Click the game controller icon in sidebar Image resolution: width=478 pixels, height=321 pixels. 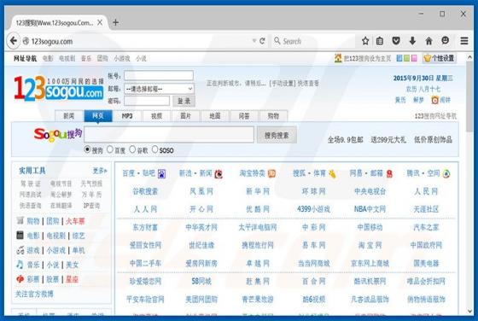pyautogui.click(x=20, y=250)
